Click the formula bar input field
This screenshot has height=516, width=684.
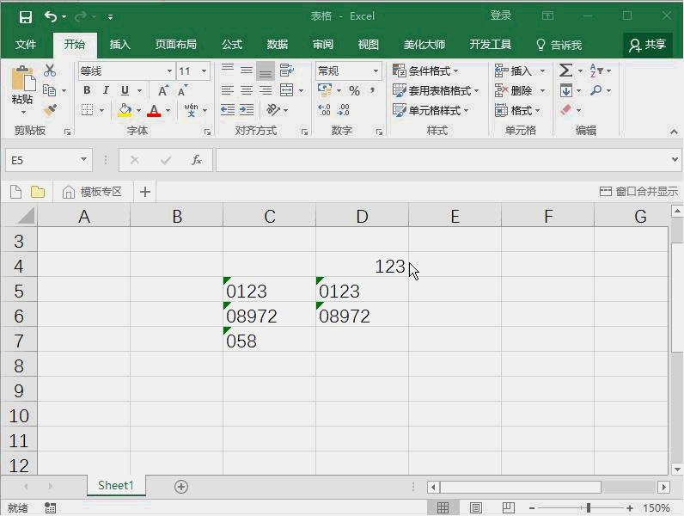tap(442, 160)
